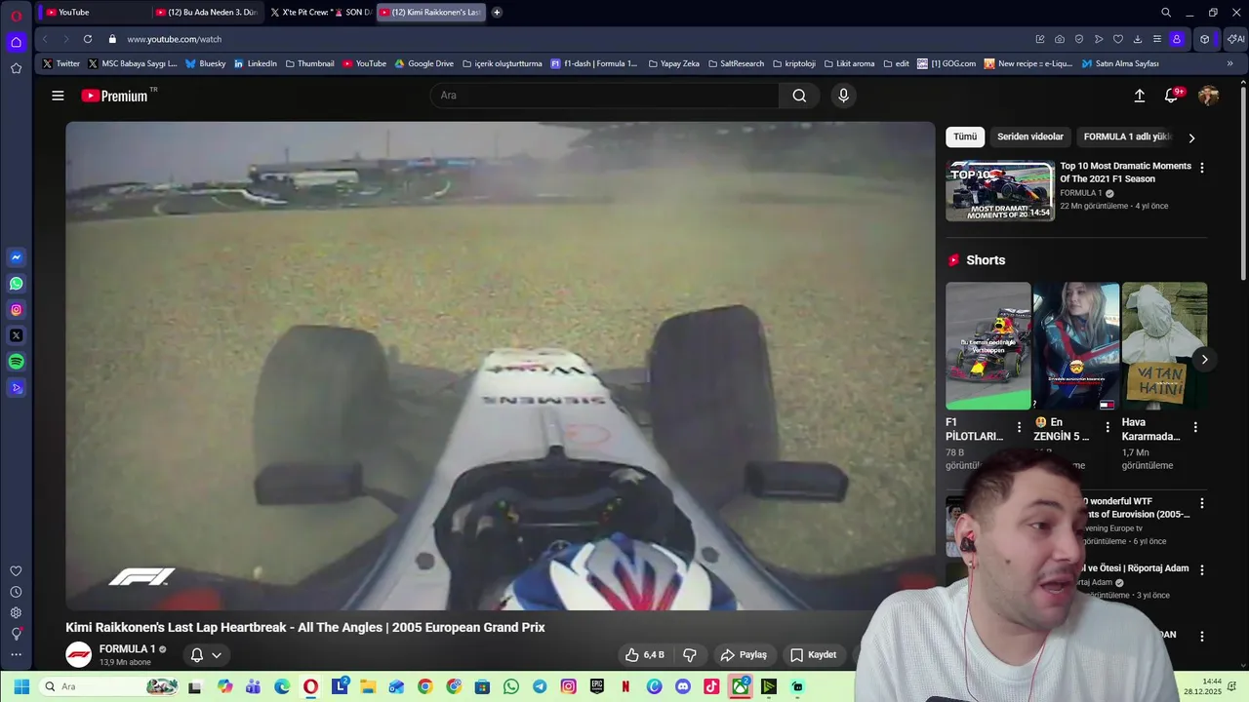Show more filter chips with right arrow

1191,137
